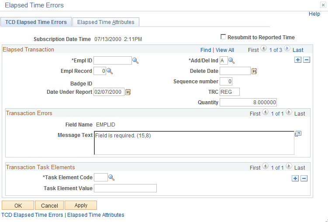Open Task Element Code lookup magnifier
The width and height of the screenshot is (328, 222).
(x=111, y=178)
